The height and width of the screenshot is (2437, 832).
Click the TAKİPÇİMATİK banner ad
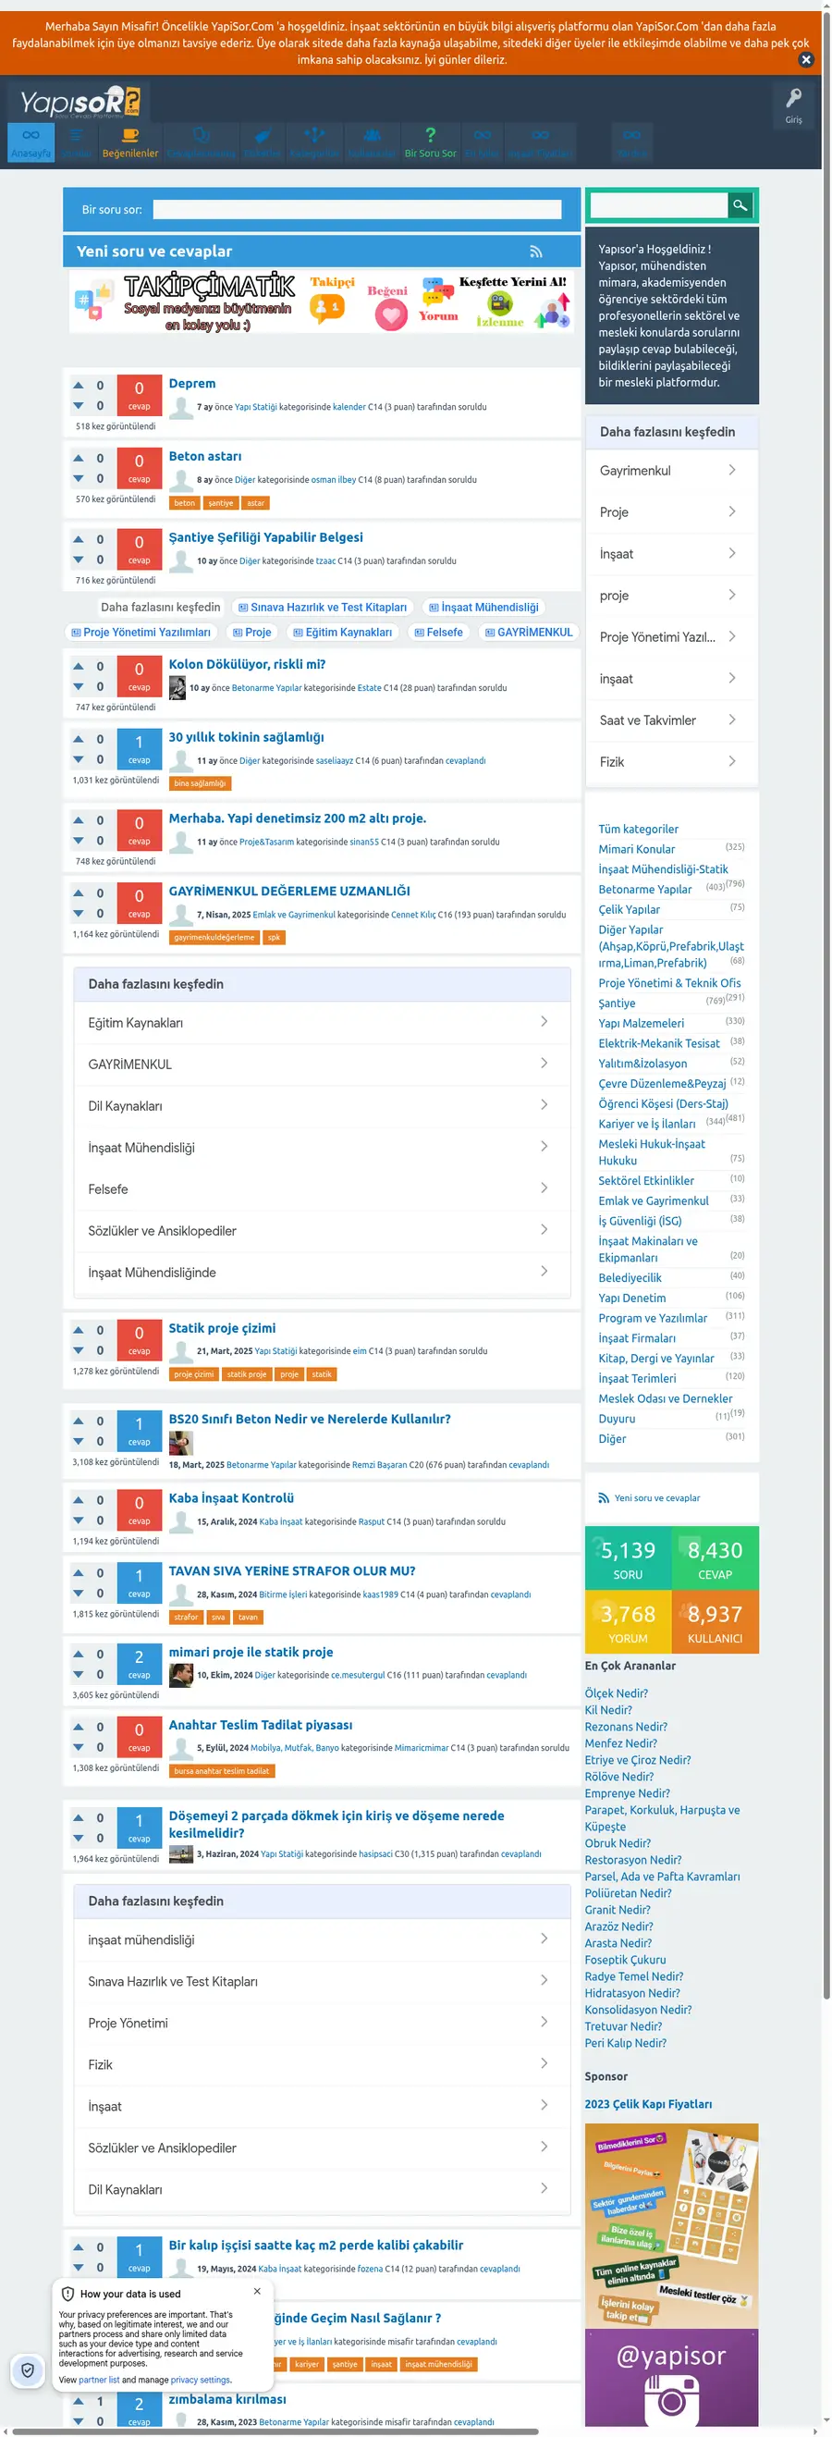pyautogui.click(x=322, y=302)
